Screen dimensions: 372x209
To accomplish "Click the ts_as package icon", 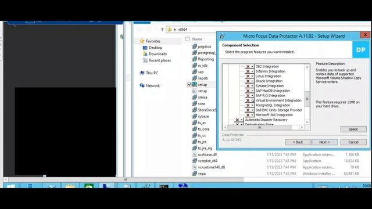I will pos(195,122).
